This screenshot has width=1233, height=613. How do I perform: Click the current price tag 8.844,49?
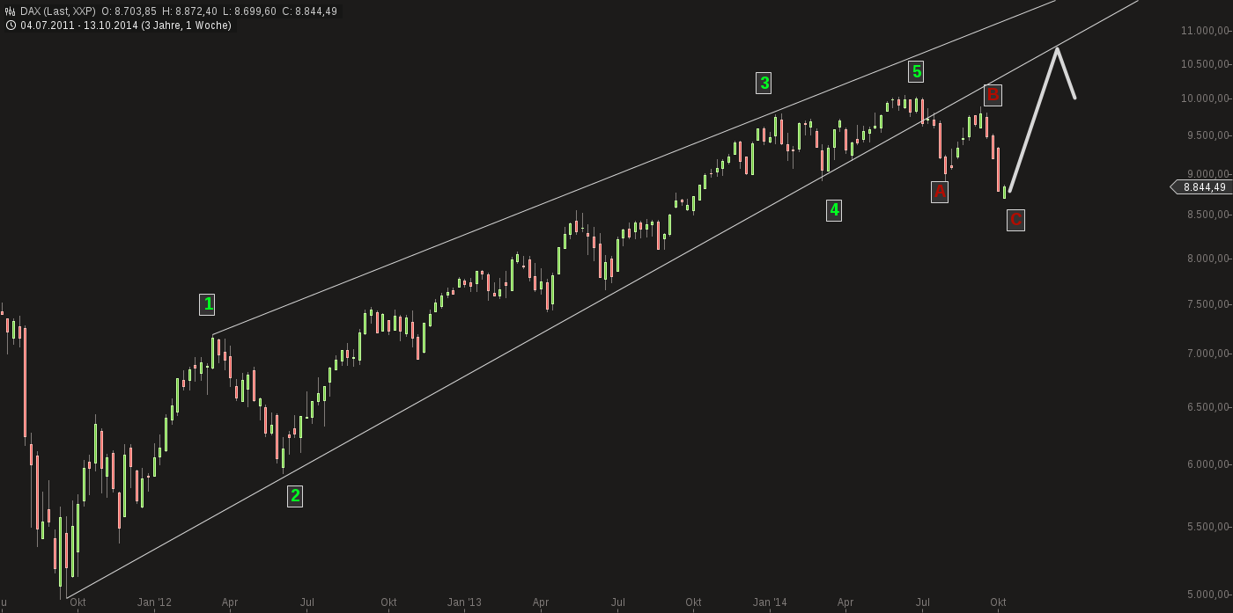[1204, 186]
